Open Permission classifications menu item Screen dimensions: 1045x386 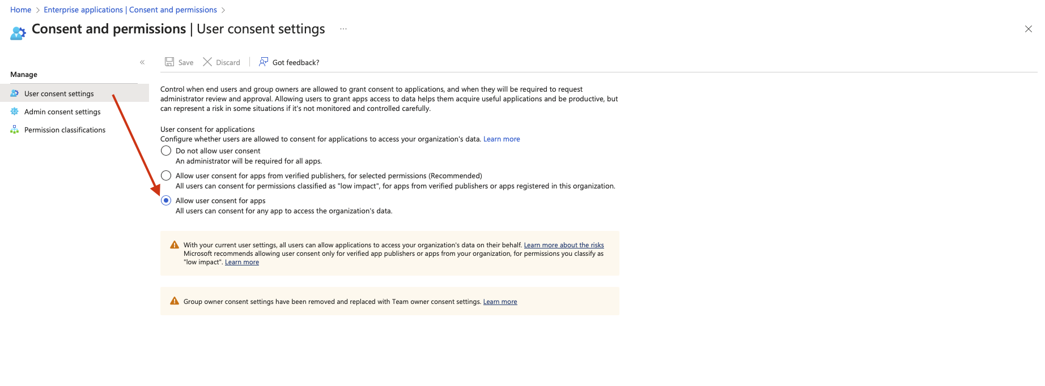tap(74, 130)
